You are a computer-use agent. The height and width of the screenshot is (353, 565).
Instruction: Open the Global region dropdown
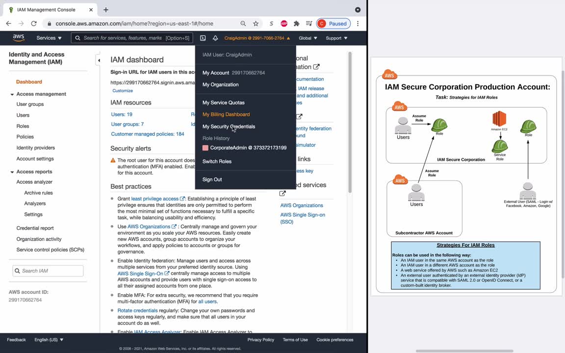308,38
